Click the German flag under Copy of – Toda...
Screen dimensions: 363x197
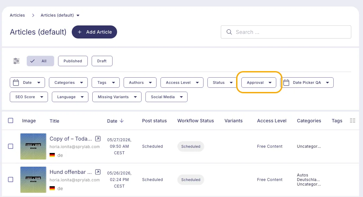point(52,155)
